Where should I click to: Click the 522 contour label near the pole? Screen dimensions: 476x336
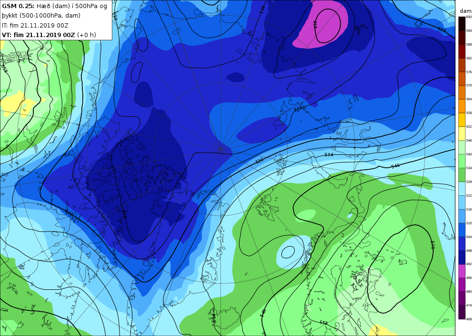[259, 161]
